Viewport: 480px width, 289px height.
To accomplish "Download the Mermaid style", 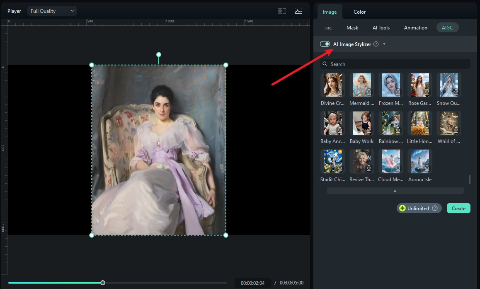I will [x=368, y=92].
